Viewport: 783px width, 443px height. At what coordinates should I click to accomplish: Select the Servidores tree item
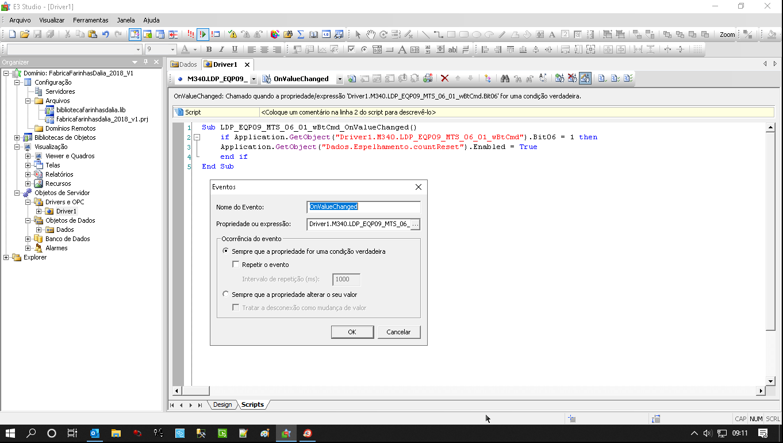click(x=60, y=91)
